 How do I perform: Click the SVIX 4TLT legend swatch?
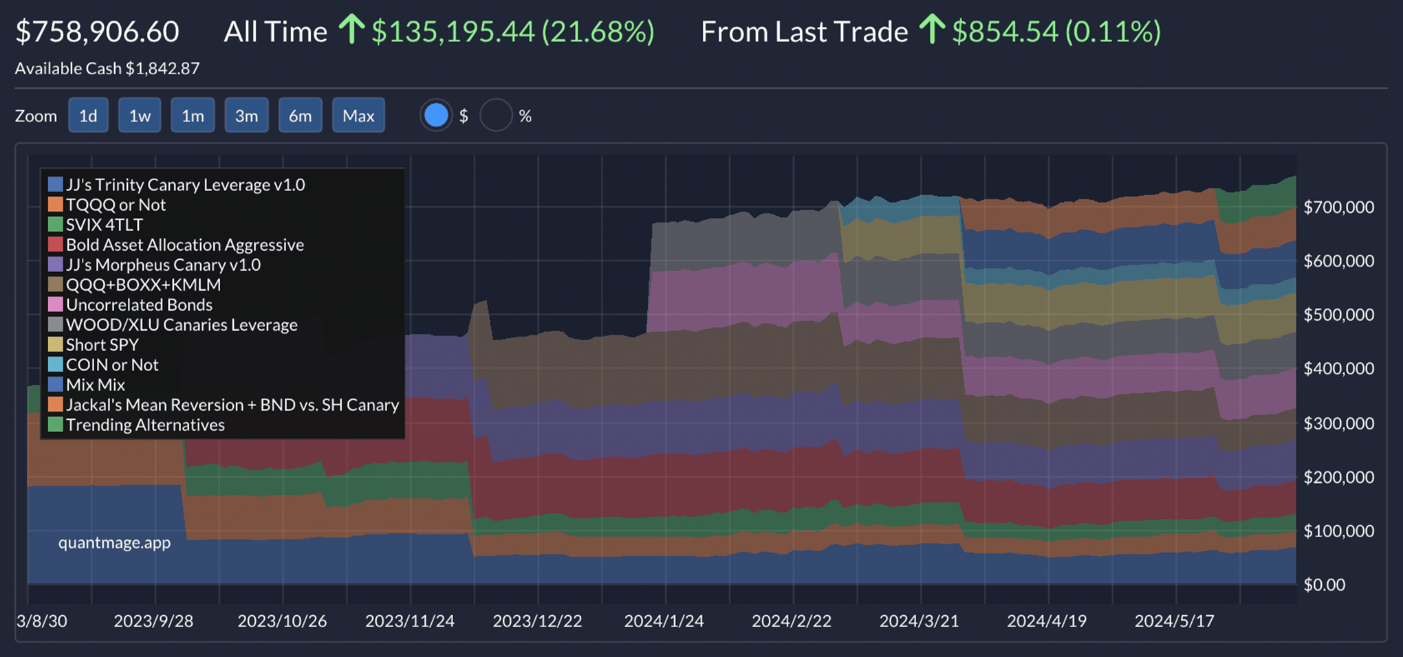point(56,225)
